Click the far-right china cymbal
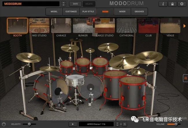This screenshot has height=128, width=188. [x=148, y=57]
